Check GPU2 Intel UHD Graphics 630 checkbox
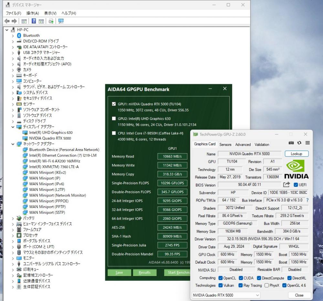The image size is (323, 301). point(114,118)
